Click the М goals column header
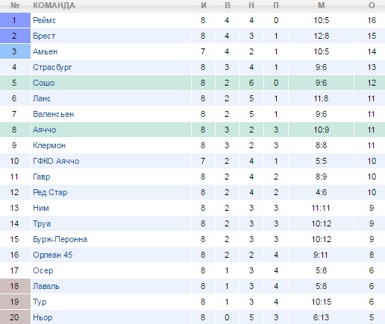The height and width of the screenshot is (324, 385). [322, 5]
